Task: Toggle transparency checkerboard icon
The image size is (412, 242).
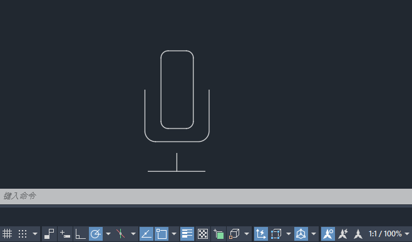Action: (203, 234)
